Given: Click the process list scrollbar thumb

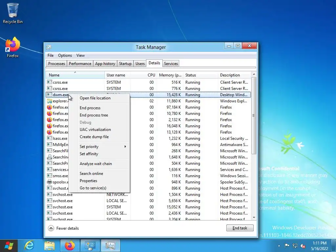Looking at the screenshot, I should [254, 116].
